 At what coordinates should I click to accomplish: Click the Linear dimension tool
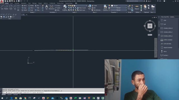tap(57, 6)
